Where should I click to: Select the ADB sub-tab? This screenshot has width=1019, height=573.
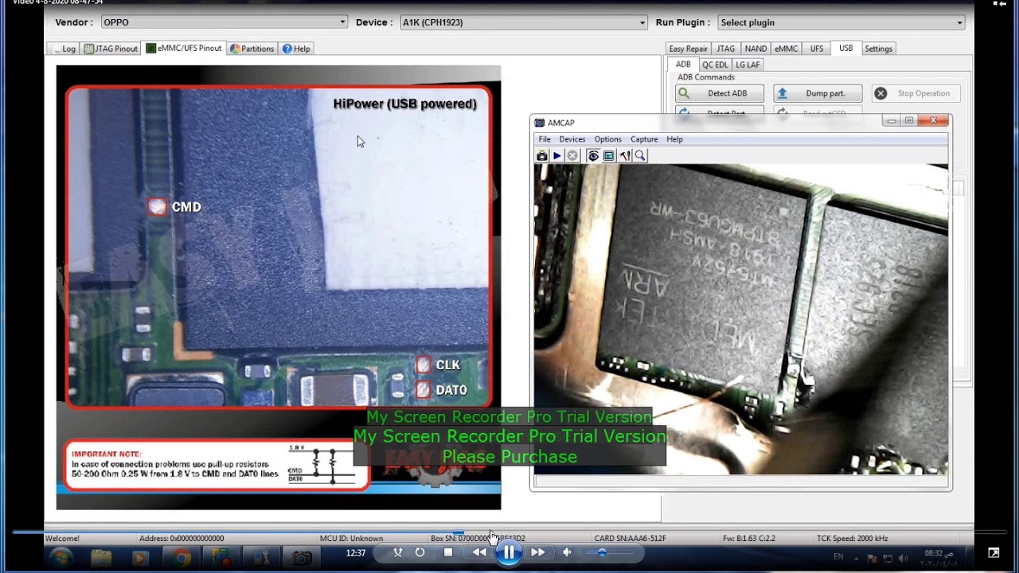683,64
